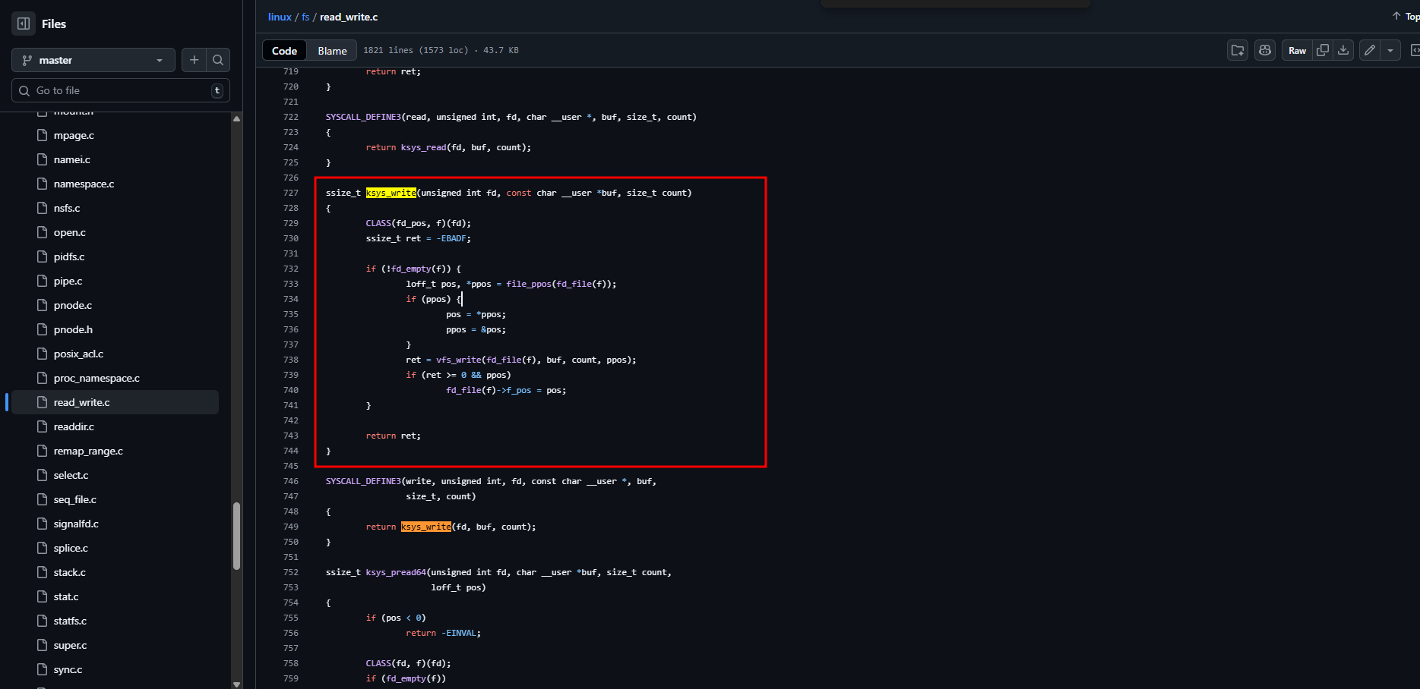The image size is (1420, 689).
Task: Open select.c file
Action: [71, 475]
